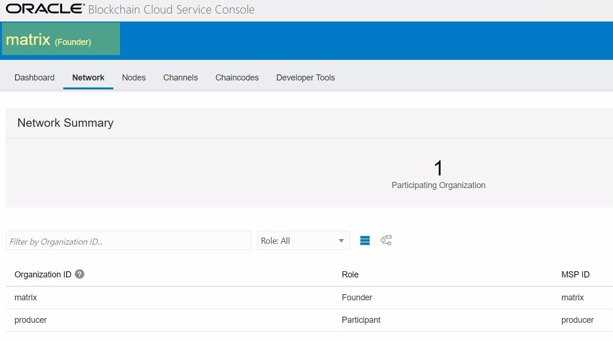Click the Founder role cell
This screenshot has height=341, width=613.
tap(357, 297)
